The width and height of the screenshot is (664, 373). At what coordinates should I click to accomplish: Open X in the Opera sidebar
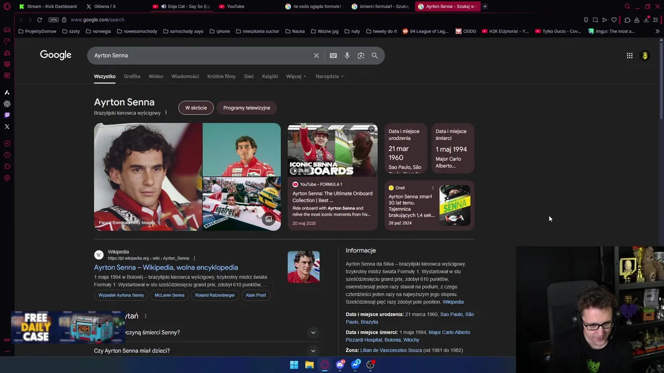(7, 126)
